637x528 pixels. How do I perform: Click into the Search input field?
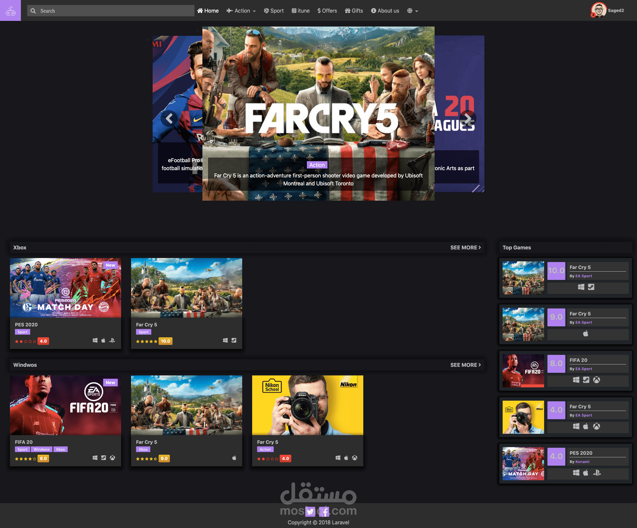[111, 11]
